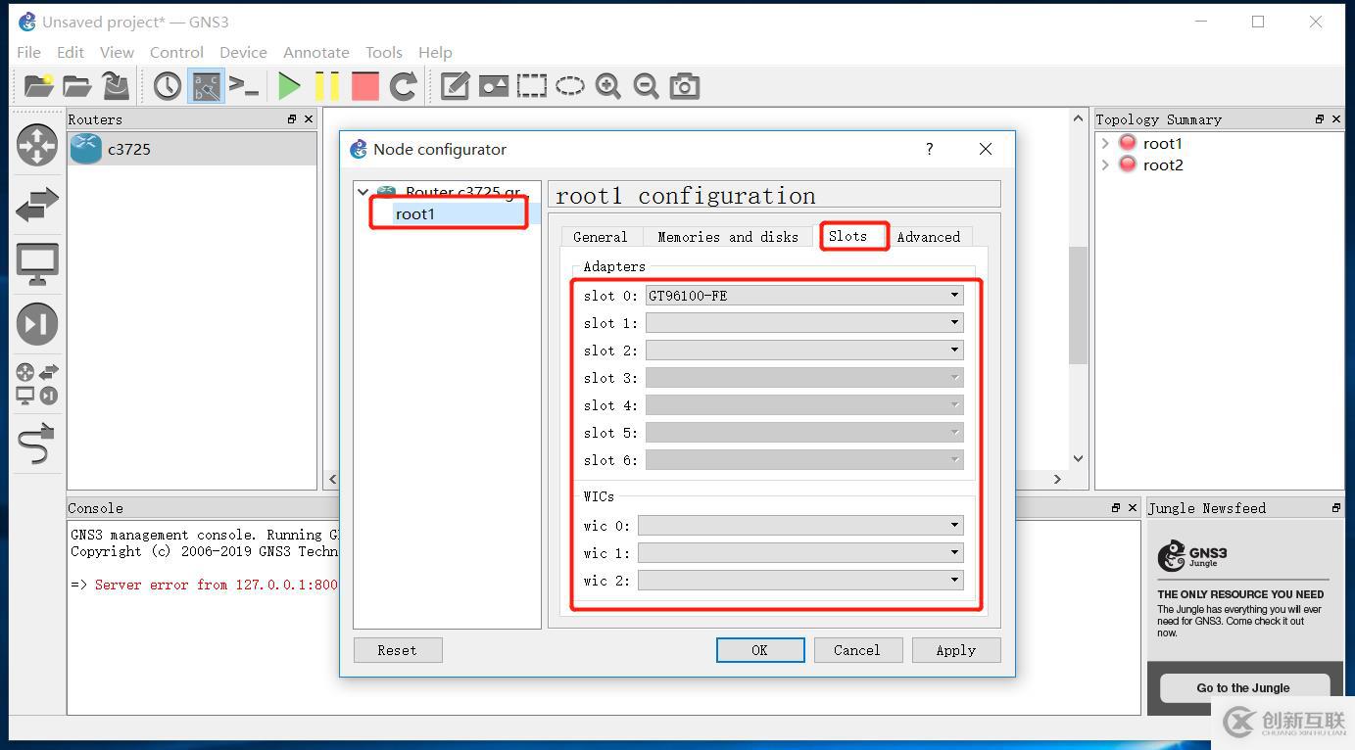Browse end devices monitor icon
Image resolution: width=1355 pixels, height=750 pixels.
coord(37,264)
